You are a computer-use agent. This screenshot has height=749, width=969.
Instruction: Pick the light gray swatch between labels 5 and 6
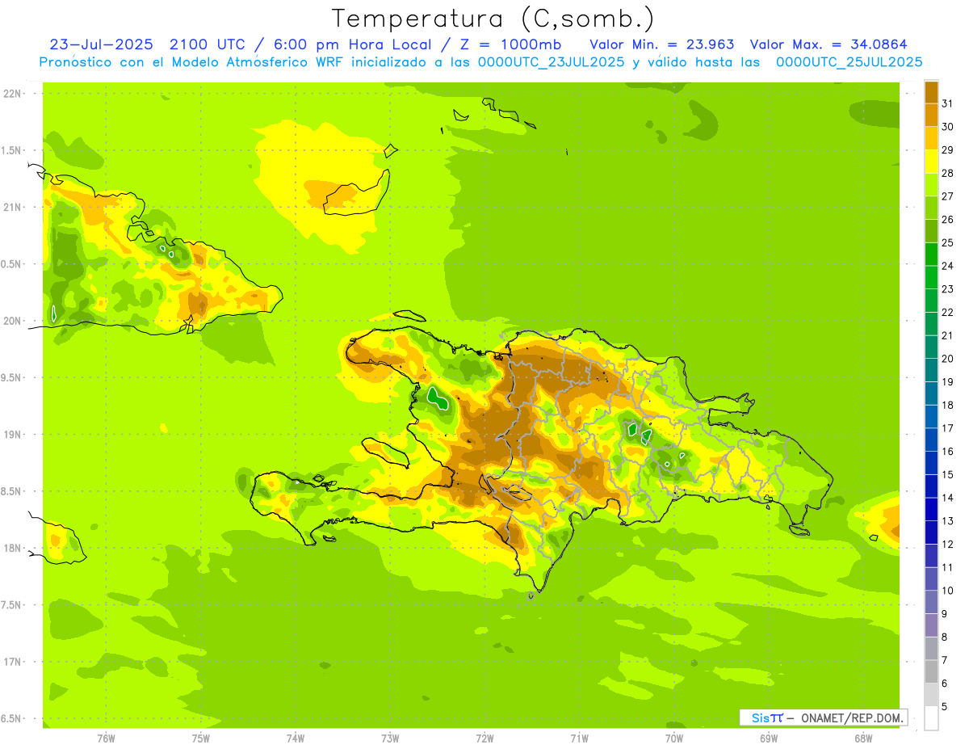click(x=932, y=695)
